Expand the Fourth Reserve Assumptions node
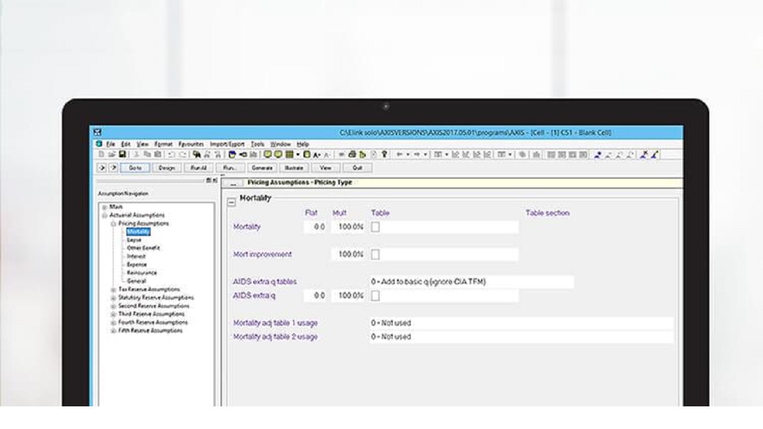 [113, 323]
